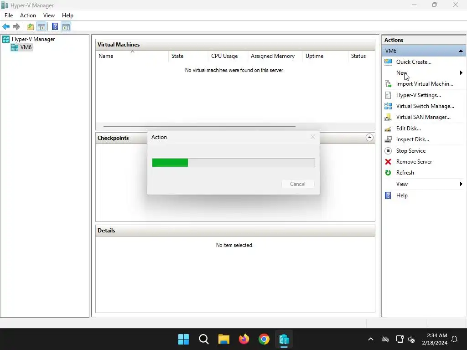Collapse the Checkpoints panel chevron
The image size is (467, 350).
pos(369,138)
